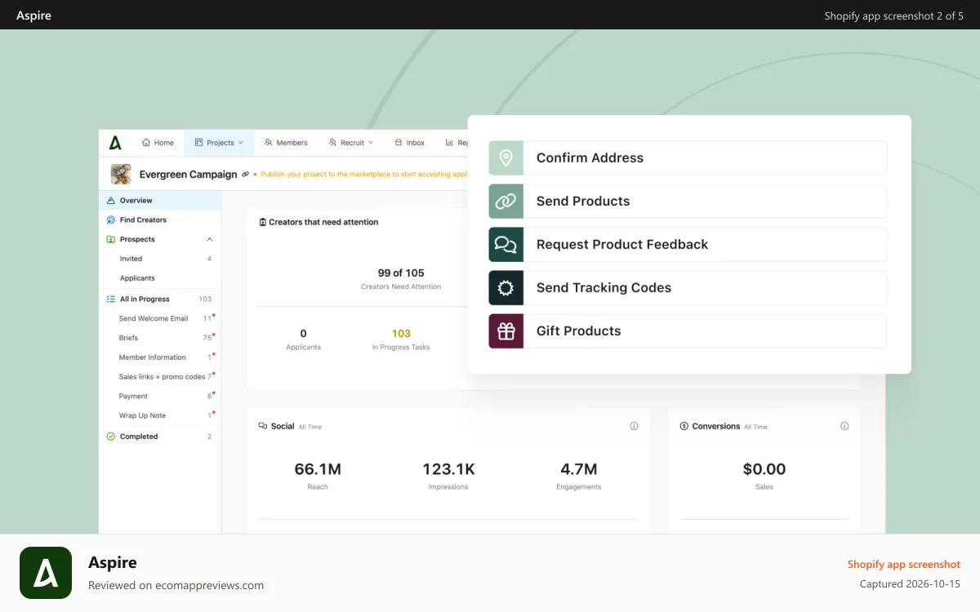Open the Send Welcome Email stage
The height and width of the screenshot is (612, 980).
click(x=160, y=318)
